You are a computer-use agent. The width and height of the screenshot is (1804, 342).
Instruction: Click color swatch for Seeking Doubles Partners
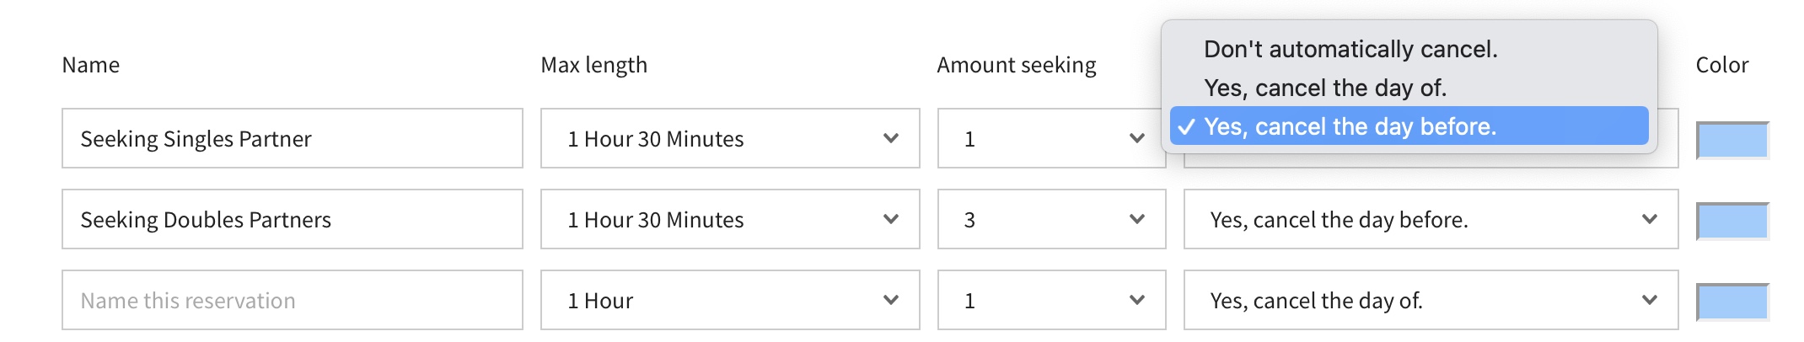tap(1732, 222)
